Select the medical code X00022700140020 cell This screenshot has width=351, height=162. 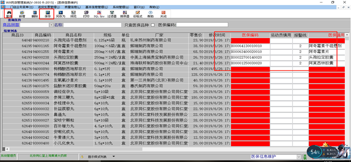click(250, 58)
